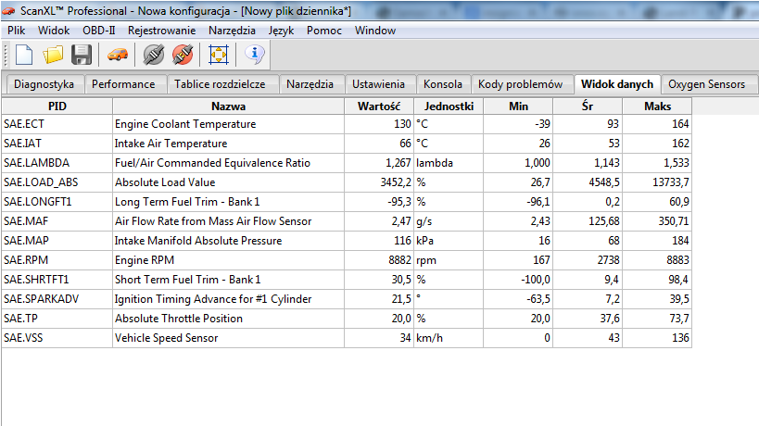Select the SAE.VSS PID cell

(57, 338)
